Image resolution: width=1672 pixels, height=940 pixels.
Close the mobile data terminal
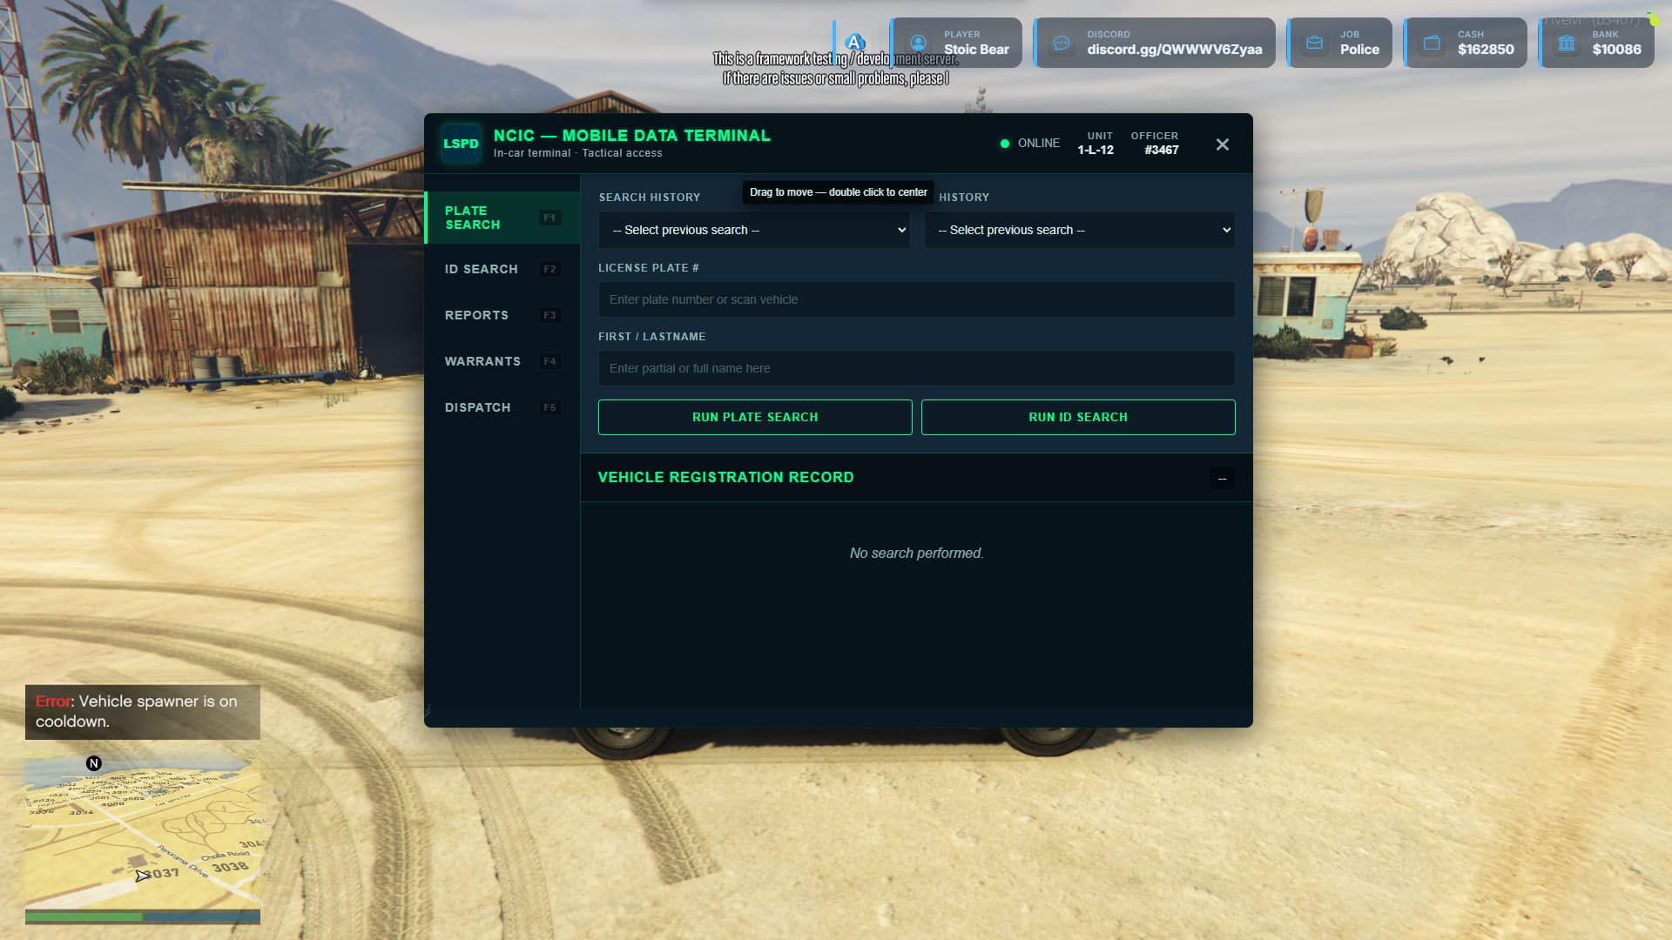tap(1222, 144)
